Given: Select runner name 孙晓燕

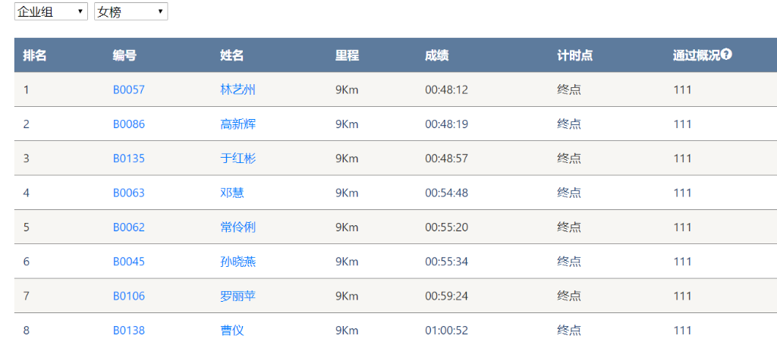Looking at the screenshot, I should point(238,262).
